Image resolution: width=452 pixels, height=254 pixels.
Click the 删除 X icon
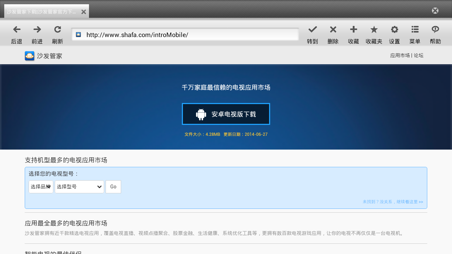[x=333, y=30]
